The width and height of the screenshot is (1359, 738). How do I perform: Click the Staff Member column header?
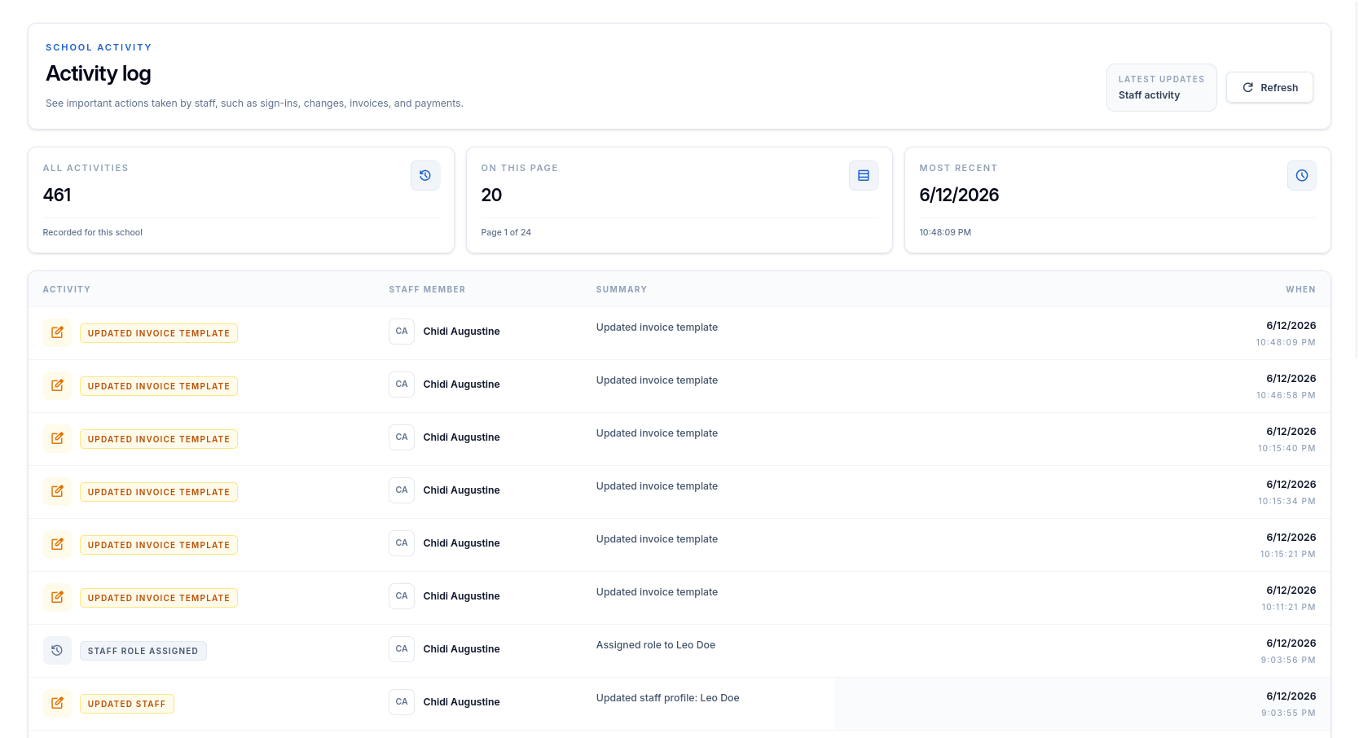[x=427, y=289]
